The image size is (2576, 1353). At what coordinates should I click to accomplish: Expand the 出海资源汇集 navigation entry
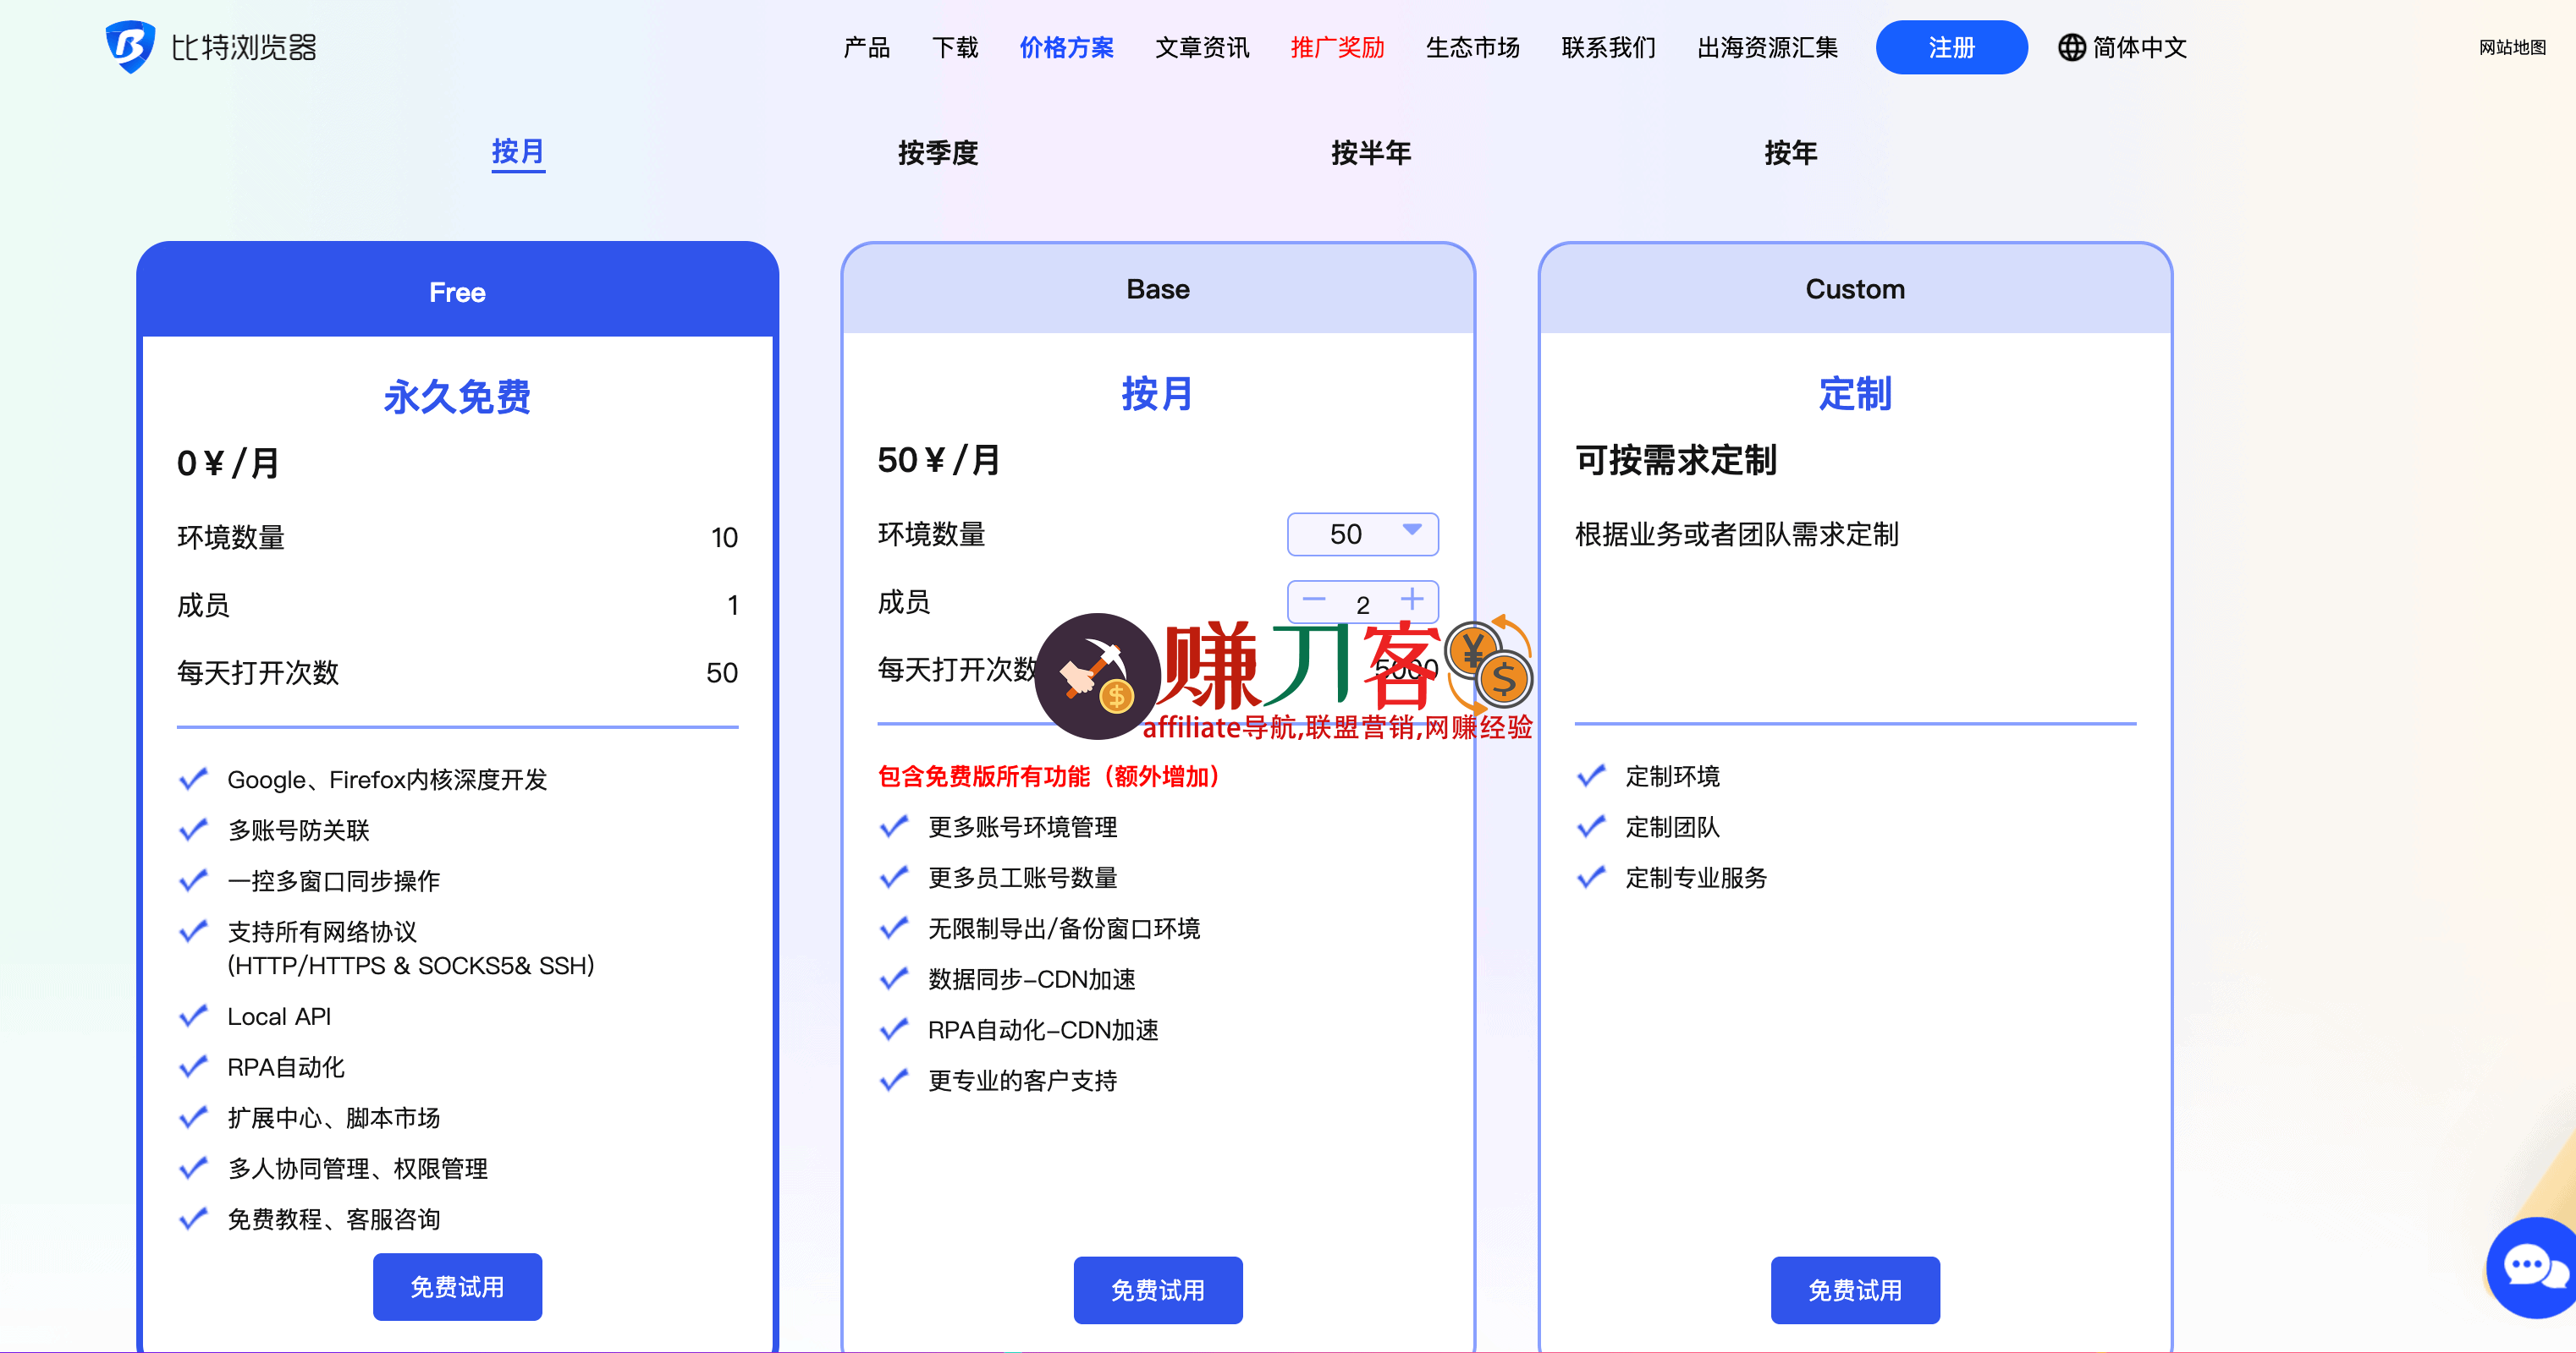tap(1766, 47)
